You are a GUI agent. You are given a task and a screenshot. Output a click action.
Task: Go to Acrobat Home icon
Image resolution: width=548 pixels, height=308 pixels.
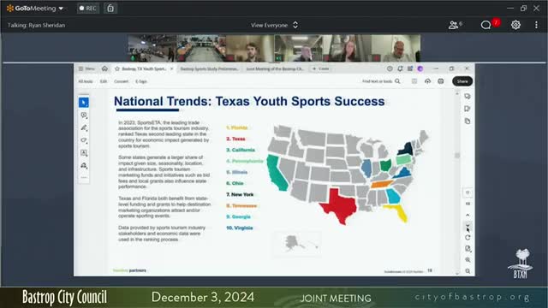104,68
